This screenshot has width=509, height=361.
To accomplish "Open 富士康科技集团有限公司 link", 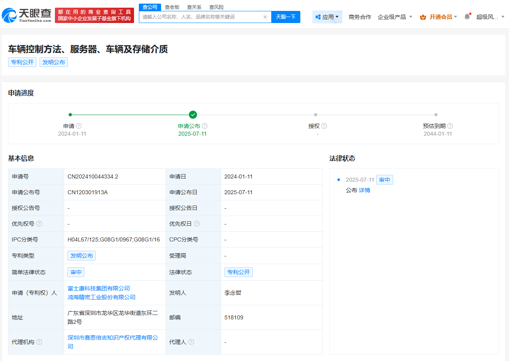I will [x=99, y=288].
